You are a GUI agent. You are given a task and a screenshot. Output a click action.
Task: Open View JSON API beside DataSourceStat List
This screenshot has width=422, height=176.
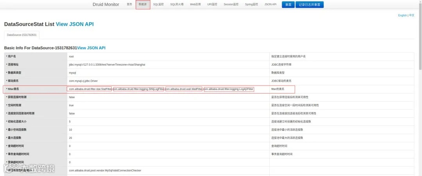click(75, 24)
